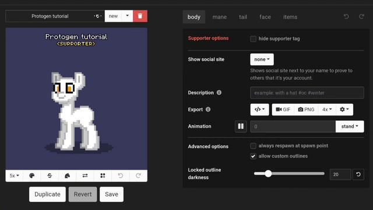This screenshot has height=210, width=373.
Task: Click redo arrow in preview toolbar
Action: tap(138, 176)
